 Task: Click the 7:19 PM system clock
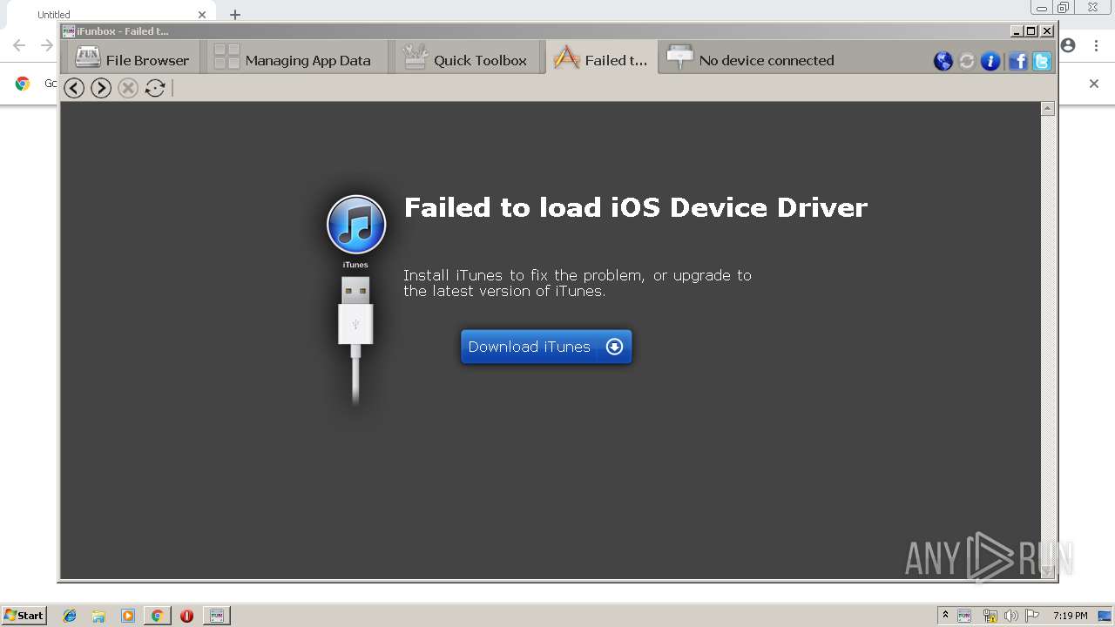(1070, 616)
